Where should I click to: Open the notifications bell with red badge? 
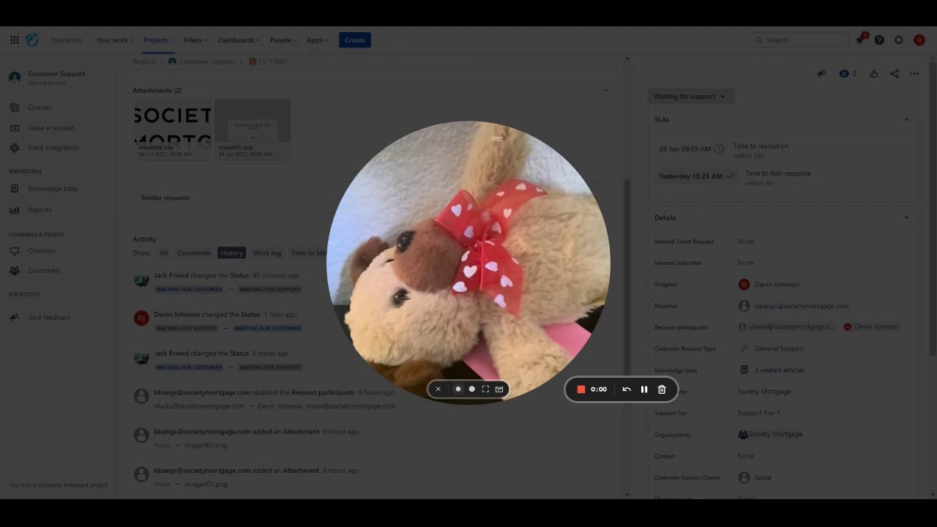pyautogui.click(x=861, y=40)
